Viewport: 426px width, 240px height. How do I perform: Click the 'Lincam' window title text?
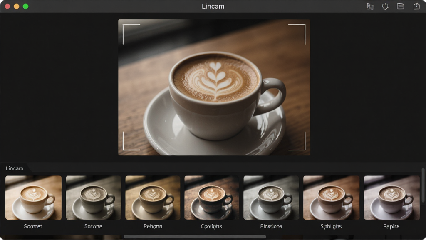213,6
